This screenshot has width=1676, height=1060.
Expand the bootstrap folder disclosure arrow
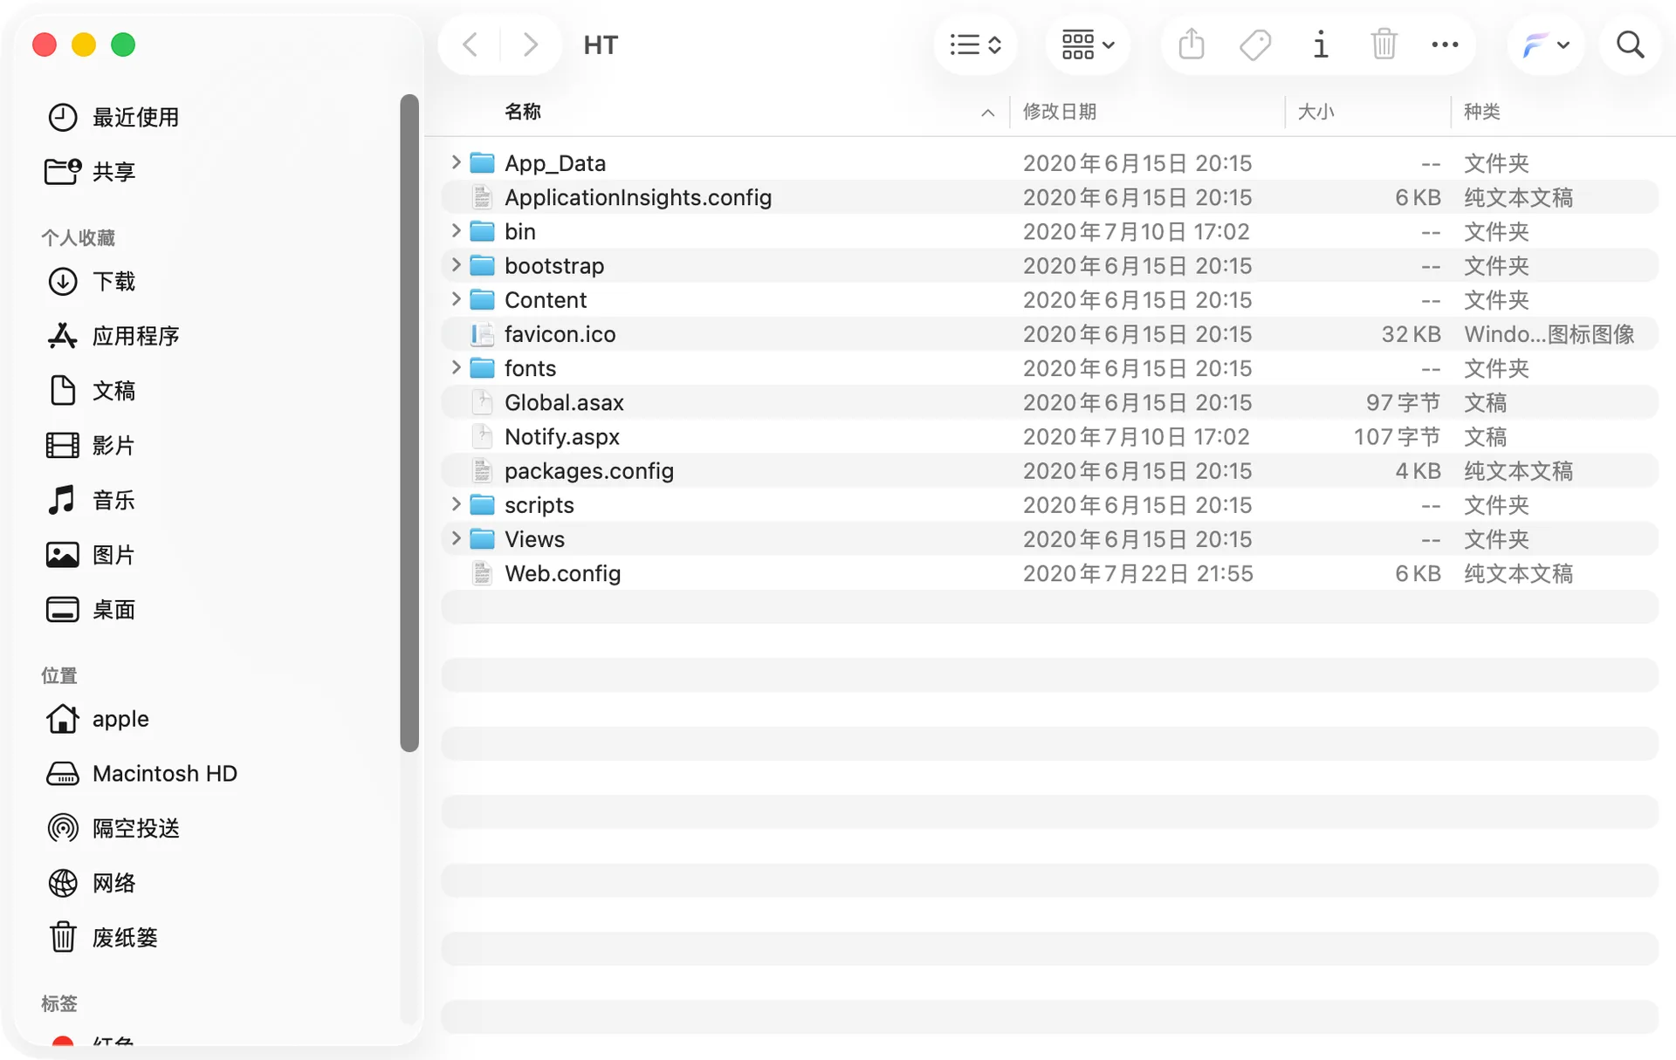(456, 265)
